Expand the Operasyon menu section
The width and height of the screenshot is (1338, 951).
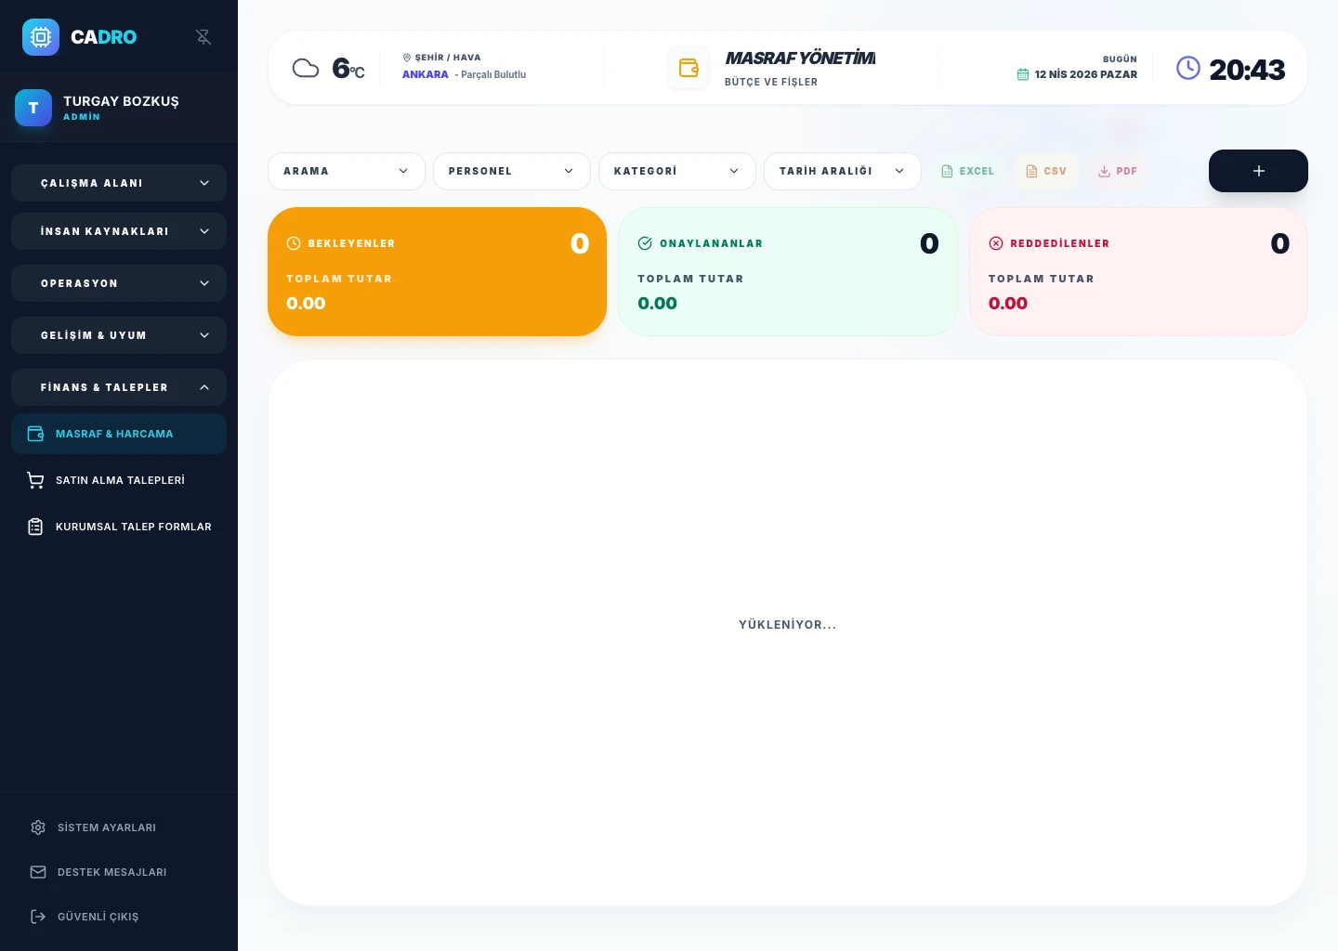pos(119,283)
